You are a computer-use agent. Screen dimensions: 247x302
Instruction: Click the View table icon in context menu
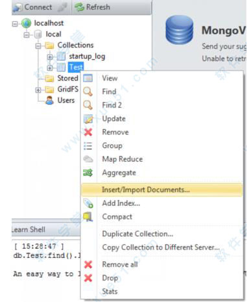[x=88, y=78]
